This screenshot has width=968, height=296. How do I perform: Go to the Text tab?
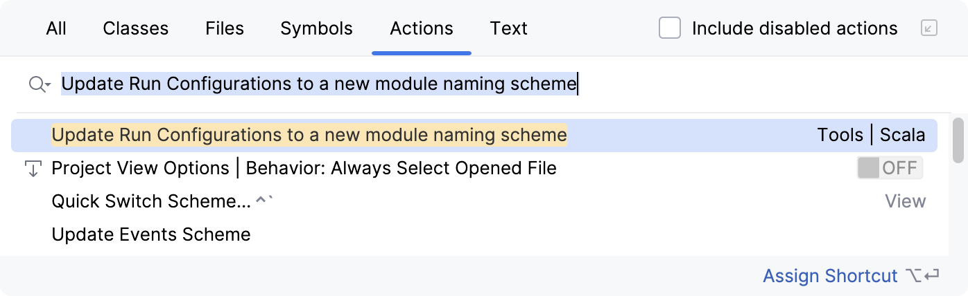tap(508, 28)
